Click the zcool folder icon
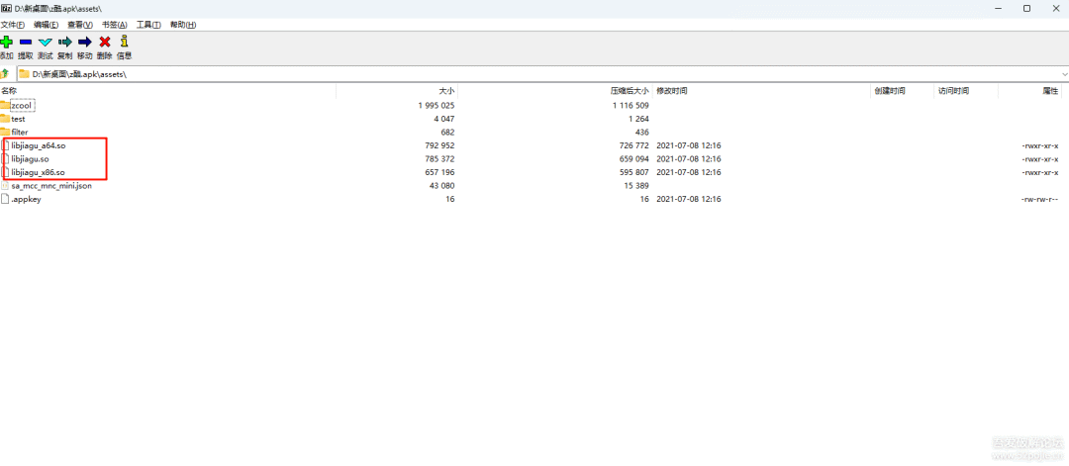This screenshot has height=466, width=1069. coord(5,105)
